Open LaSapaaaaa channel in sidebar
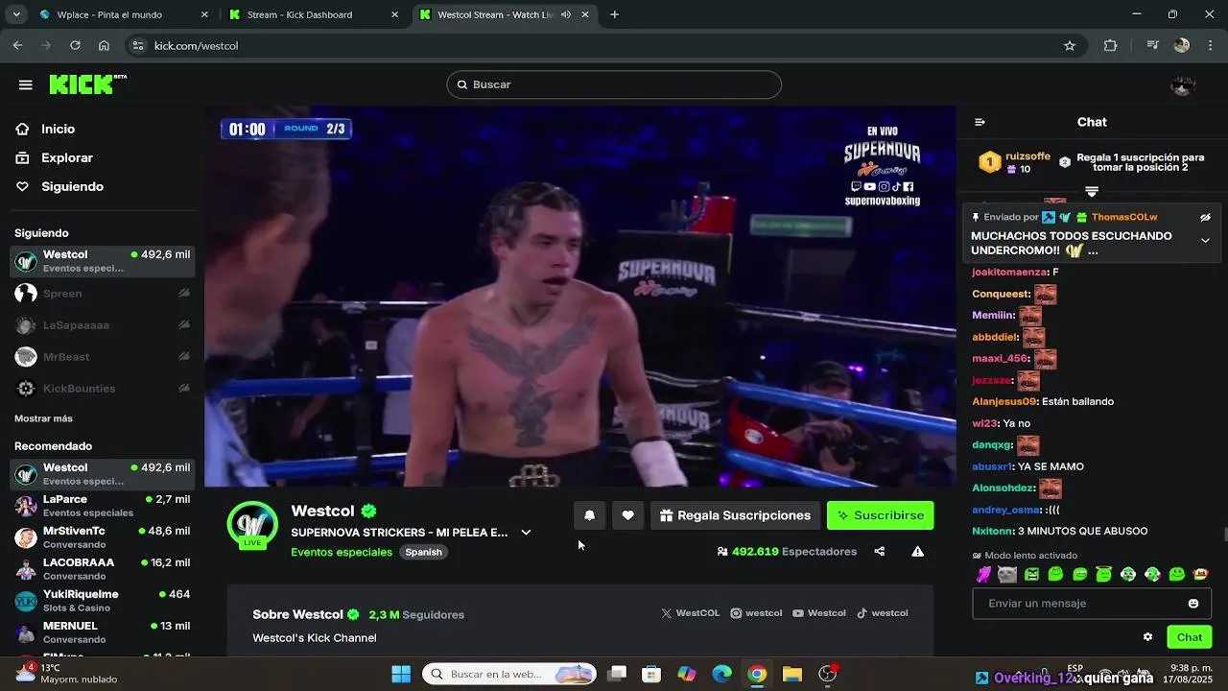The image size is (1228, 691). pyautogui.click(x=103, y=325)
